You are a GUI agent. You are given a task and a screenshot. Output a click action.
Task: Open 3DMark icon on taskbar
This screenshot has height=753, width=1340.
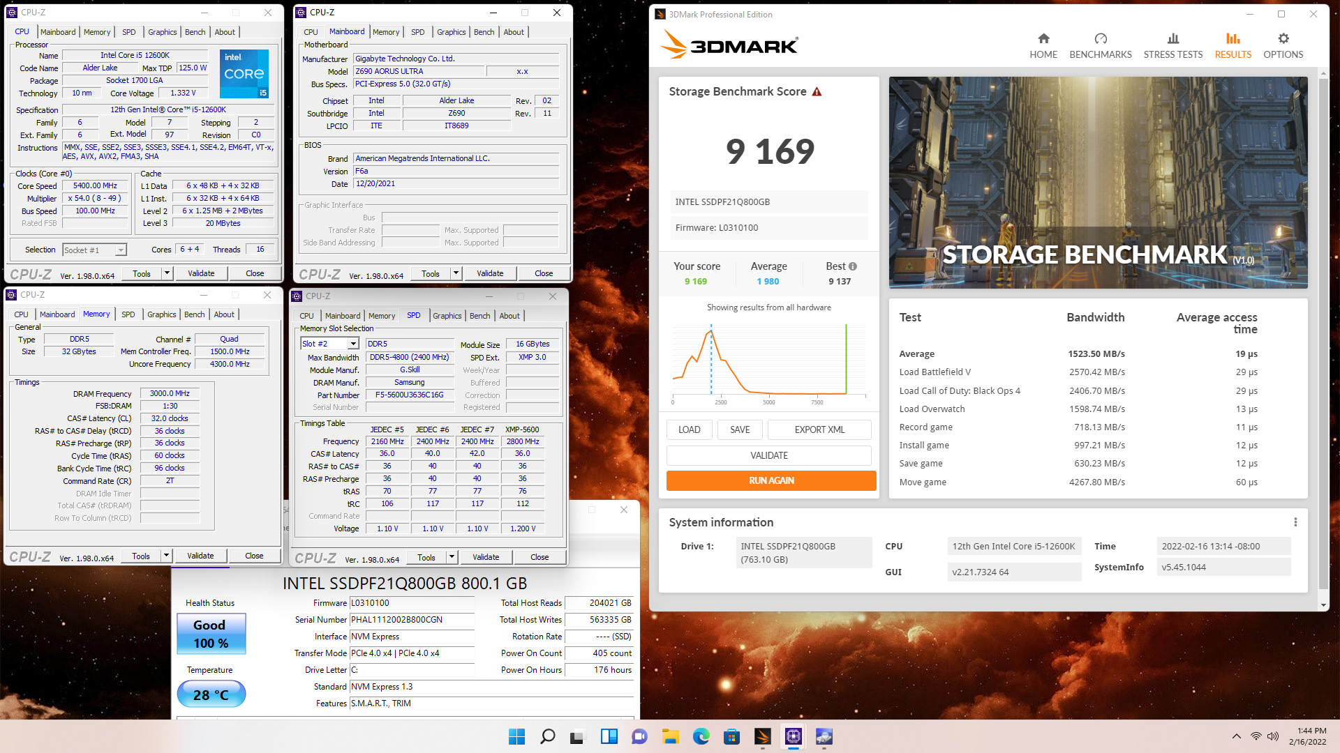click(762, 736)
